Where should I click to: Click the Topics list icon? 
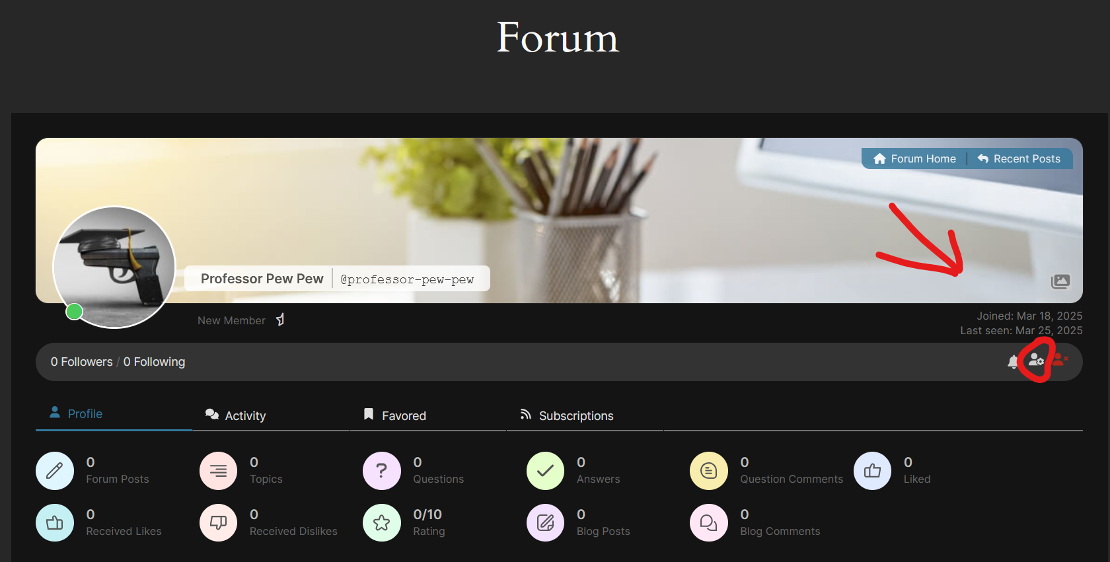coord(218,471)
